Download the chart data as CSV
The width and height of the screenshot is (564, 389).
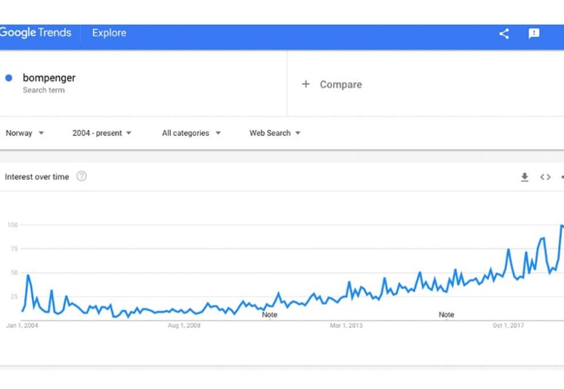[x=525, y=177]
